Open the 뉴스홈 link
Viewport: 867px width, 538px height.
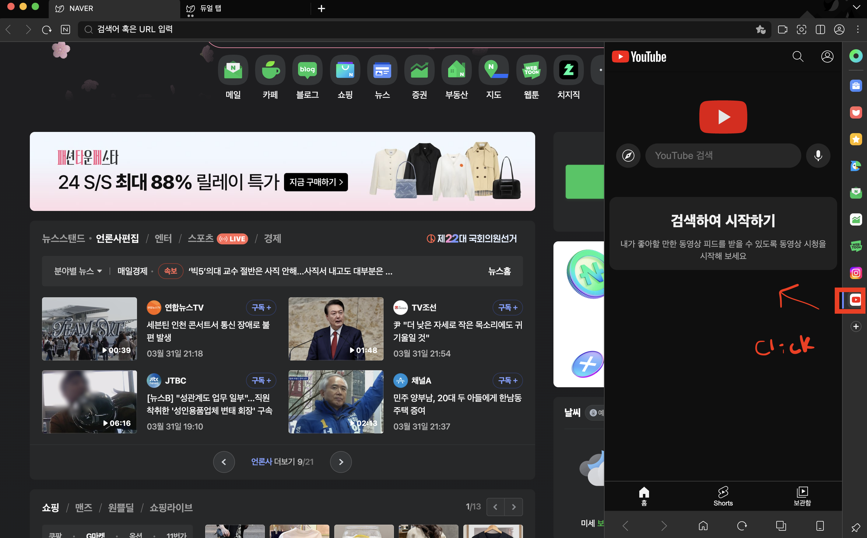[x=499, y=271]
